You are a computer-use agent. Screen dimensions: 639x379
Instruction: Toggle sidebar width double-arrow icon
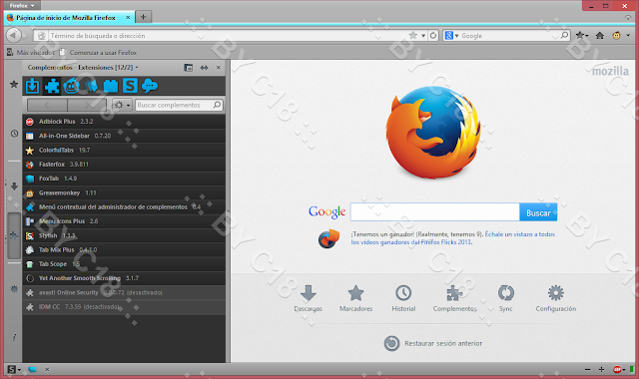point(204,68)
